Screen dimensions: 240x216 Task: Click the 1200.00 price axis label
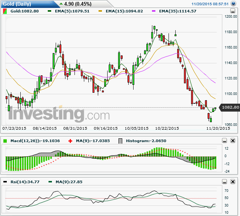pyautogui.click(x=231, y=17)
